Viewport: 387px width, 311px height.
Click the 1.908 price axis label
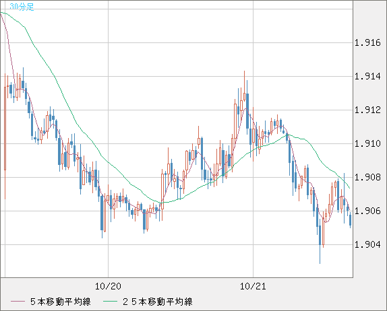(x=367, y=177)
